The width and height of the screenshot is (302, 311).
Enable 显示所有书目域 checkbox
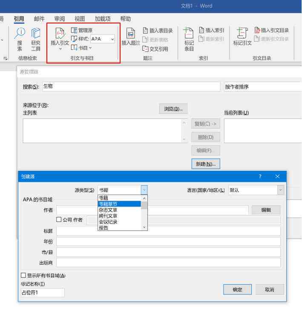(x=23, y=275)
